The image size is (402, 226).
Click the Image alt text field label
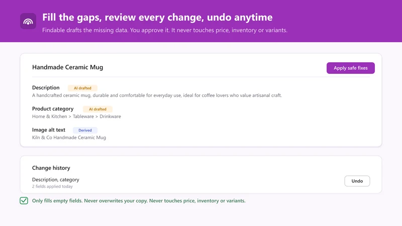(x=49, y=130)
